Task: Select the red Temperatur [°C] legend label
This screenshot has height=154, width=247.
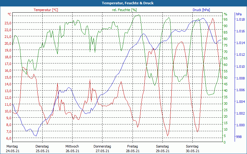Action: [46, 10]
